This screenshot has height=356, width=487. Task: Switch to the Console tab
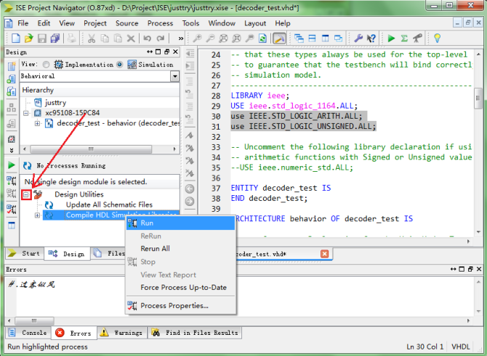coord(28,333)
